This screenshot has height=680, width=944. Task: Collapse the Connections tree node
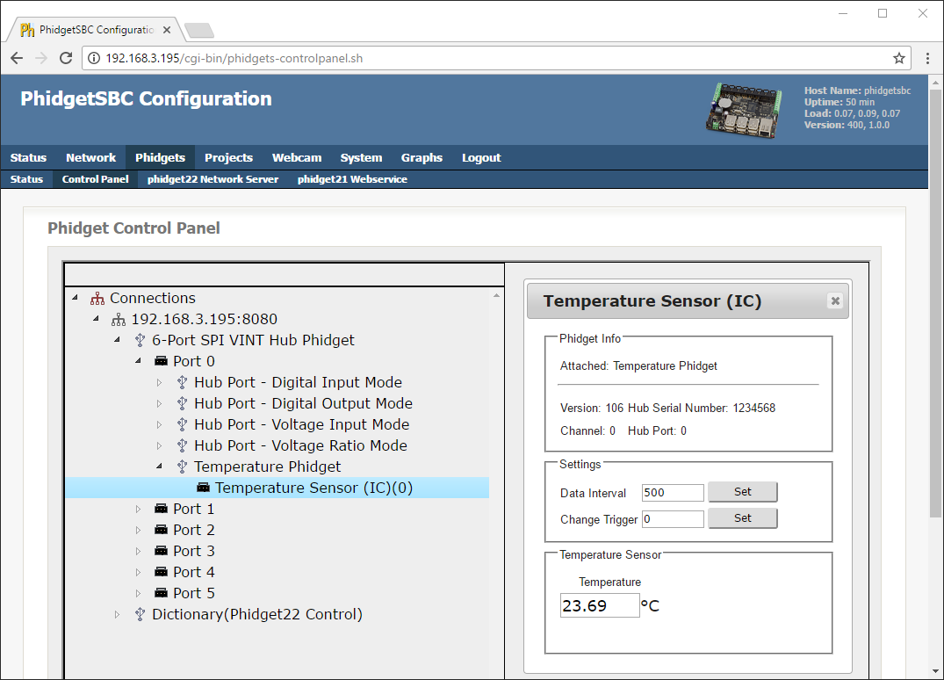[x=76, y=298]
